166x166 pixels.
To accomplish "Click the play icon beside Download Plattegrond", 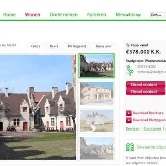I will point(129,120).
